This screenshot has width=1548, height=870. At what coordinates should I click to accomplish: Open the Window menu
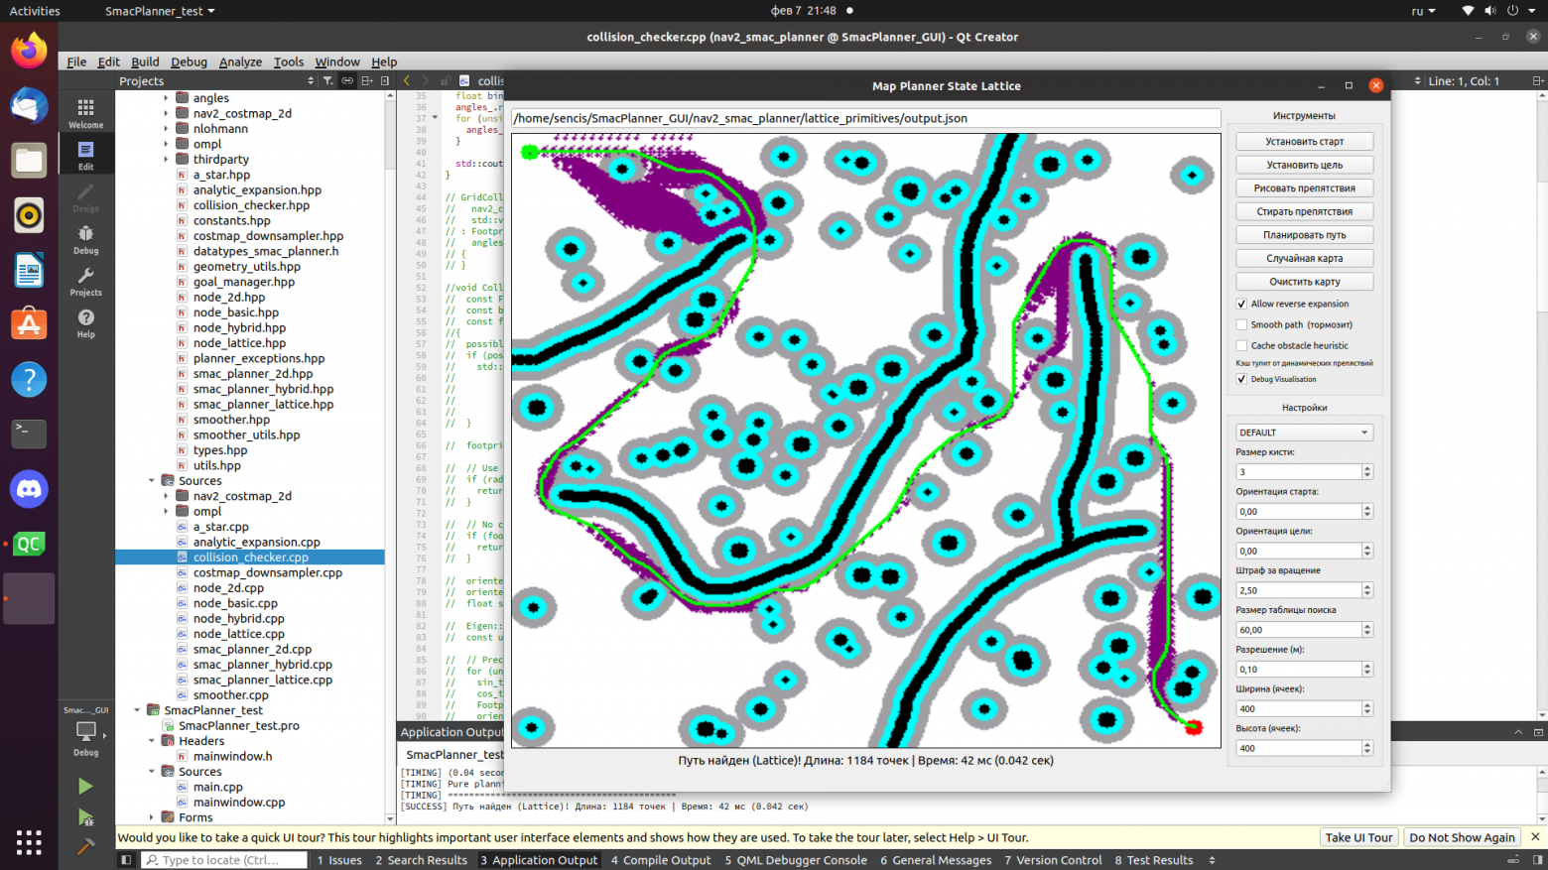pos(337,62)
